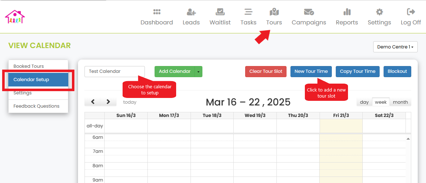Open the Tours map icon
The height and width of the screenshot is (183, 426).
274,12
